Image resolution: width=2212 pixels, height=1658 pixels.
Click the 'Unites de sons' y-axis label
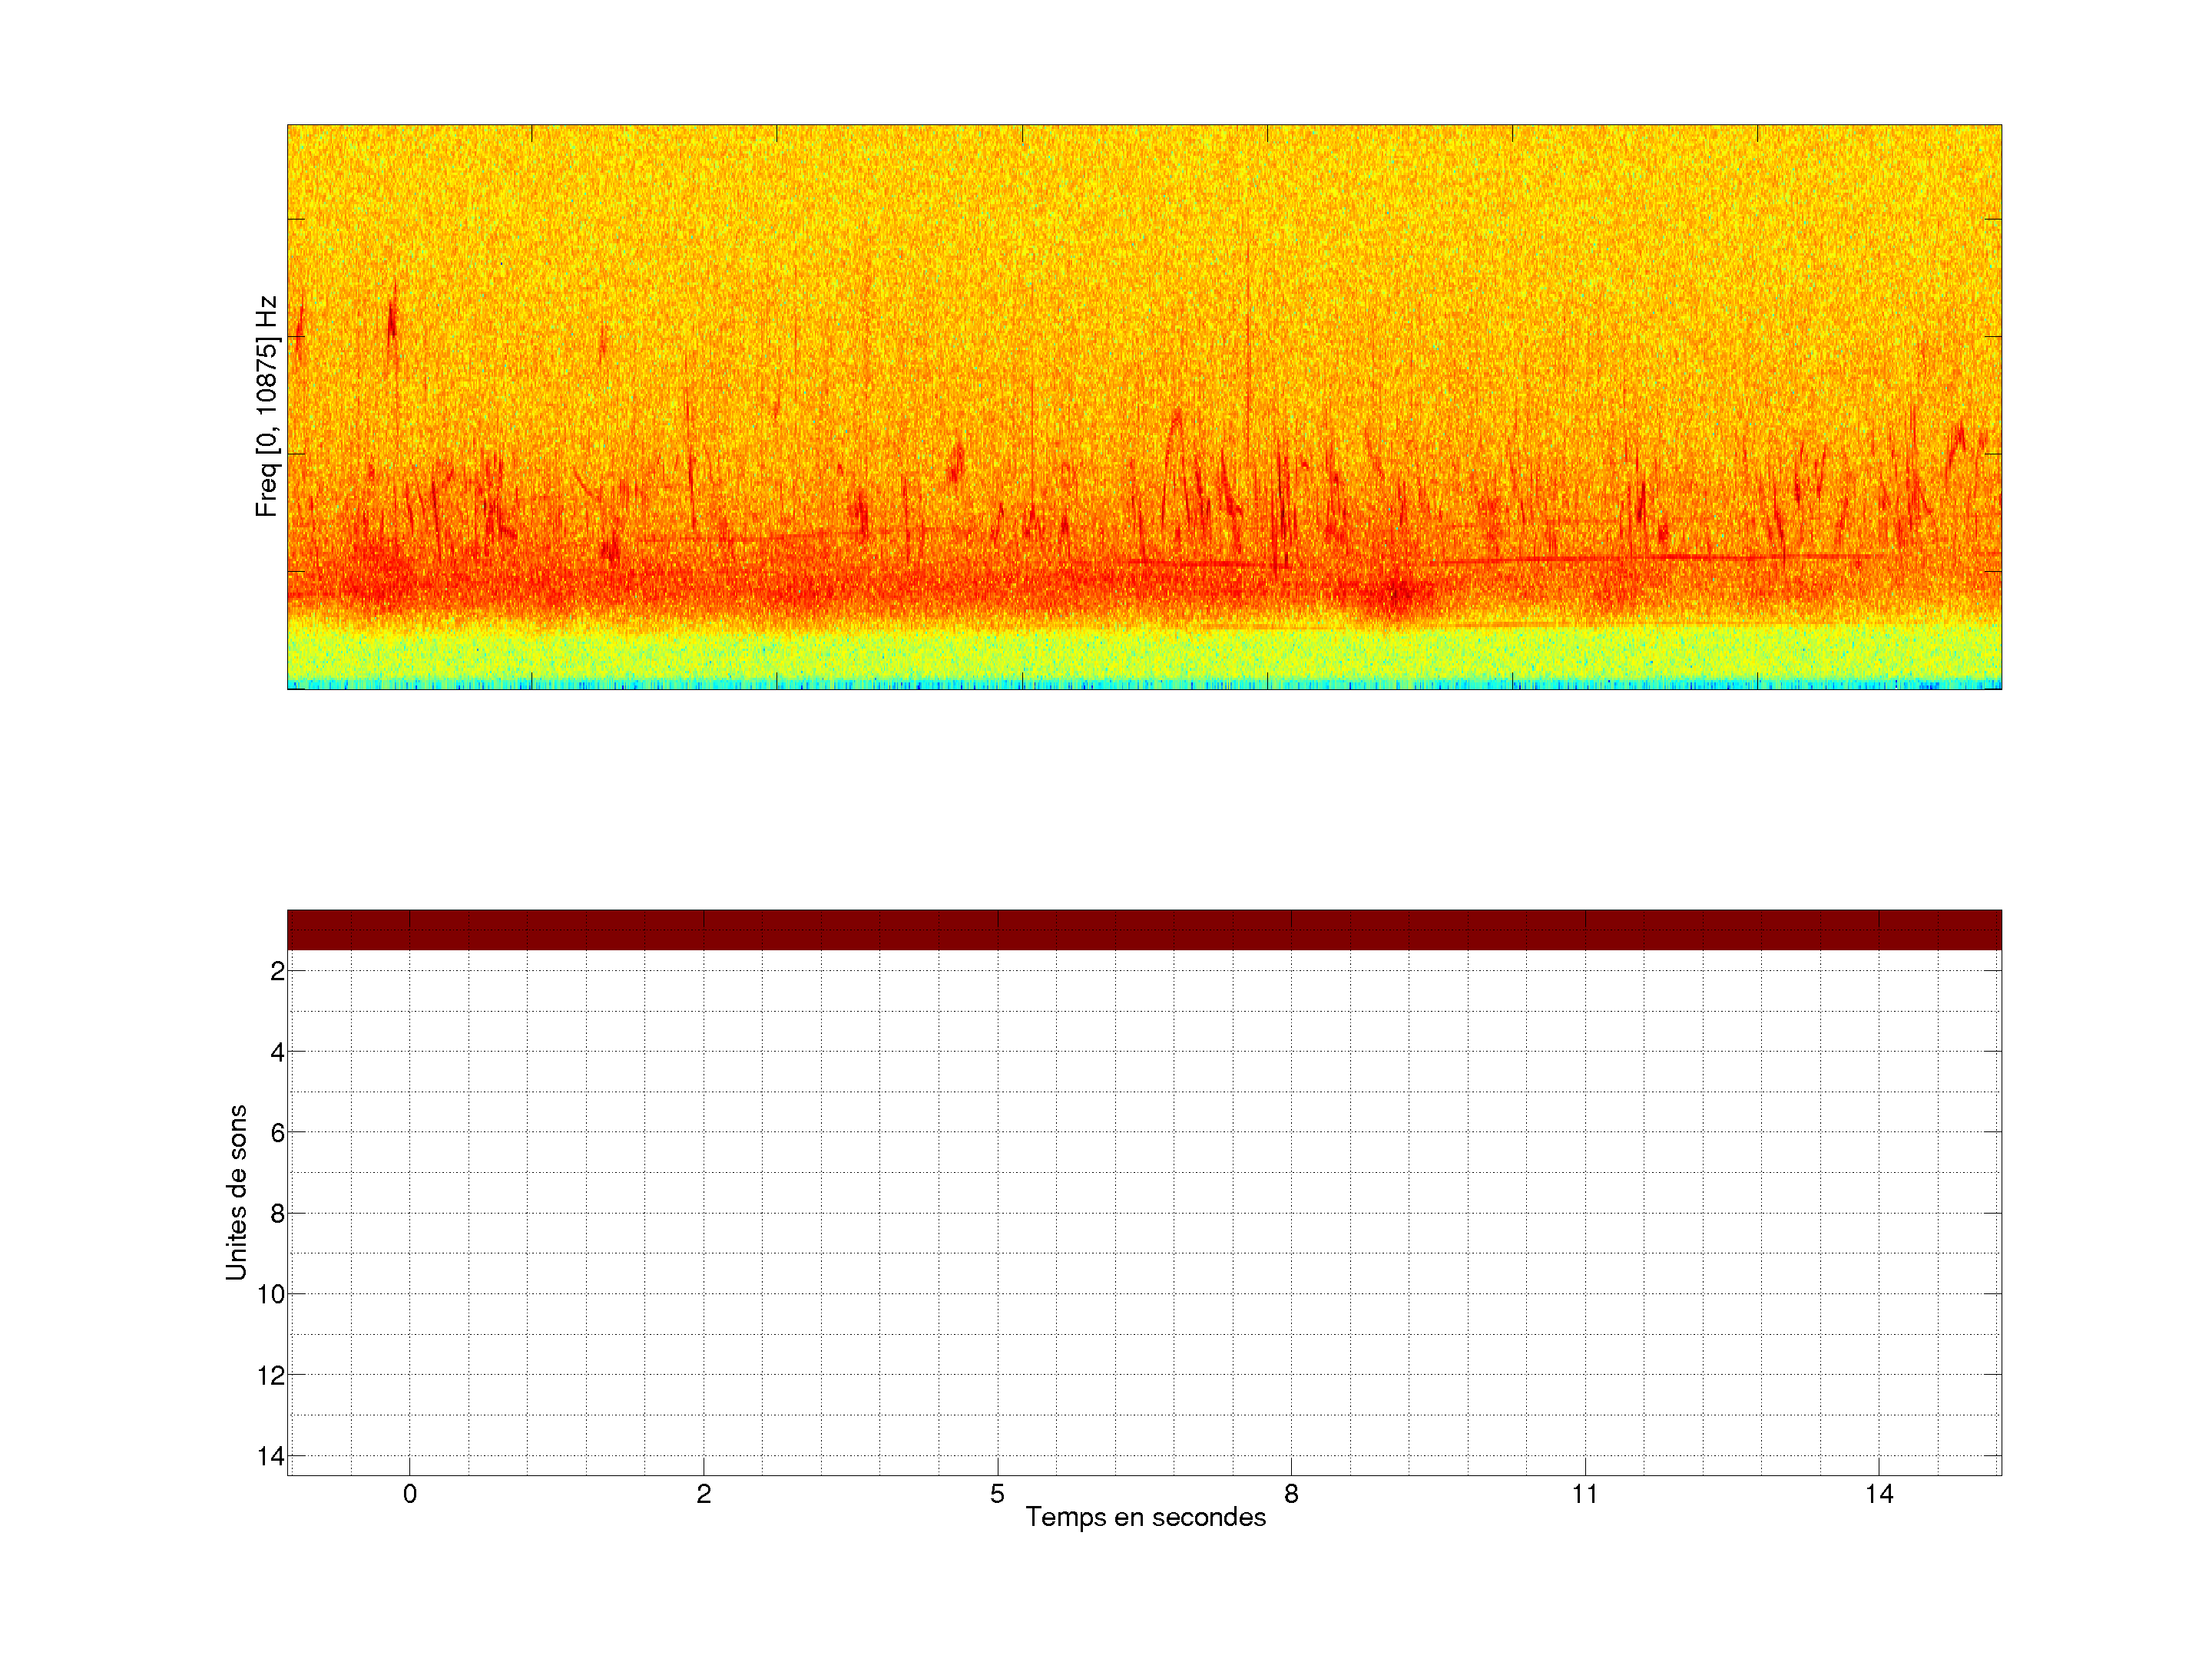[236, 1192]
